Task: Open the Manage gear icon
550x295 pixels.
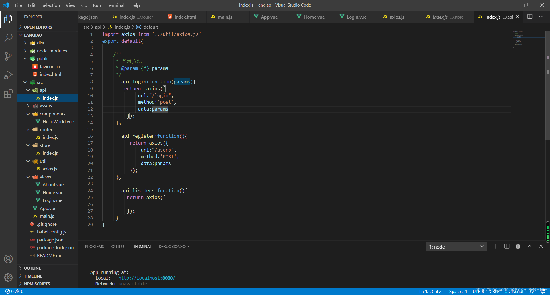Action: click(x=8, y=277)
